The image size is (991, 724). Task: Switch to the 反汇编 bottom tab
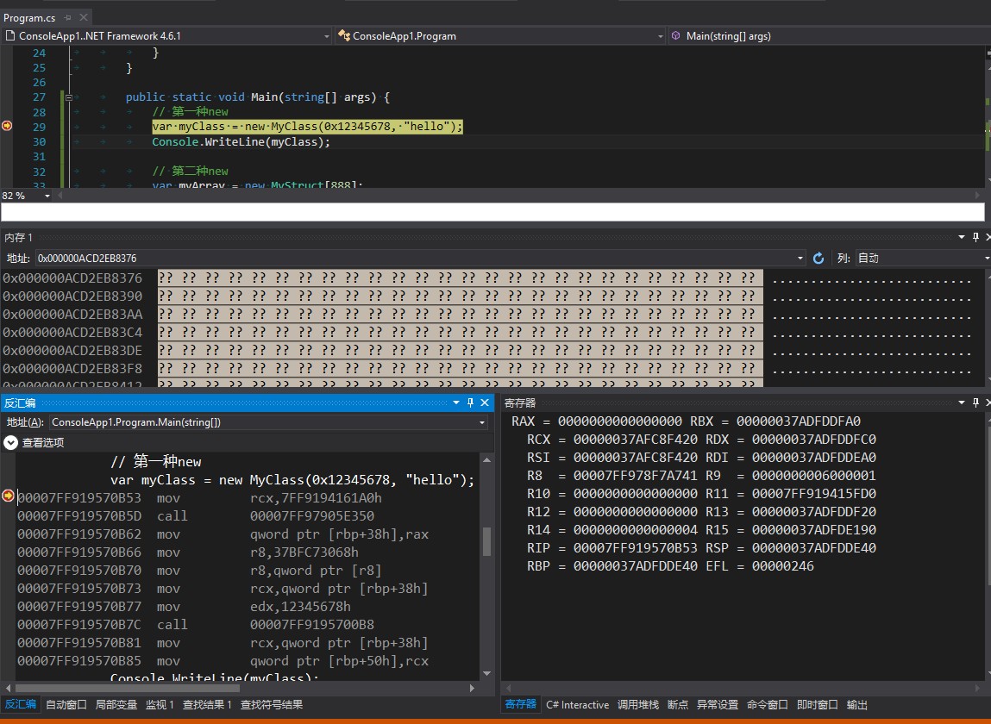(20, 704)
